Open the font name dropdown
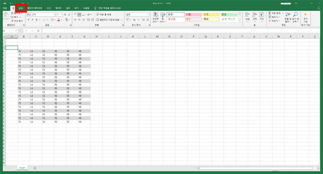Screen dimensions: 323x174 (54, 15)
